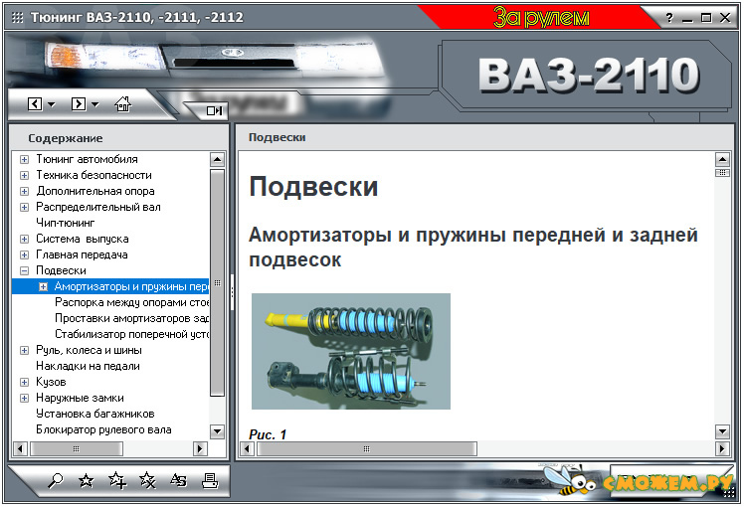Expand the Амортизаторы и пружины subnode

pyautogui.click(x=43, y=287)
